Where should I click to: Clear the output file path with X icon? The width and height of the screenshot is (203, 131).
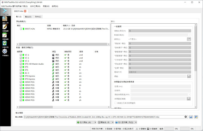point(186,117)
